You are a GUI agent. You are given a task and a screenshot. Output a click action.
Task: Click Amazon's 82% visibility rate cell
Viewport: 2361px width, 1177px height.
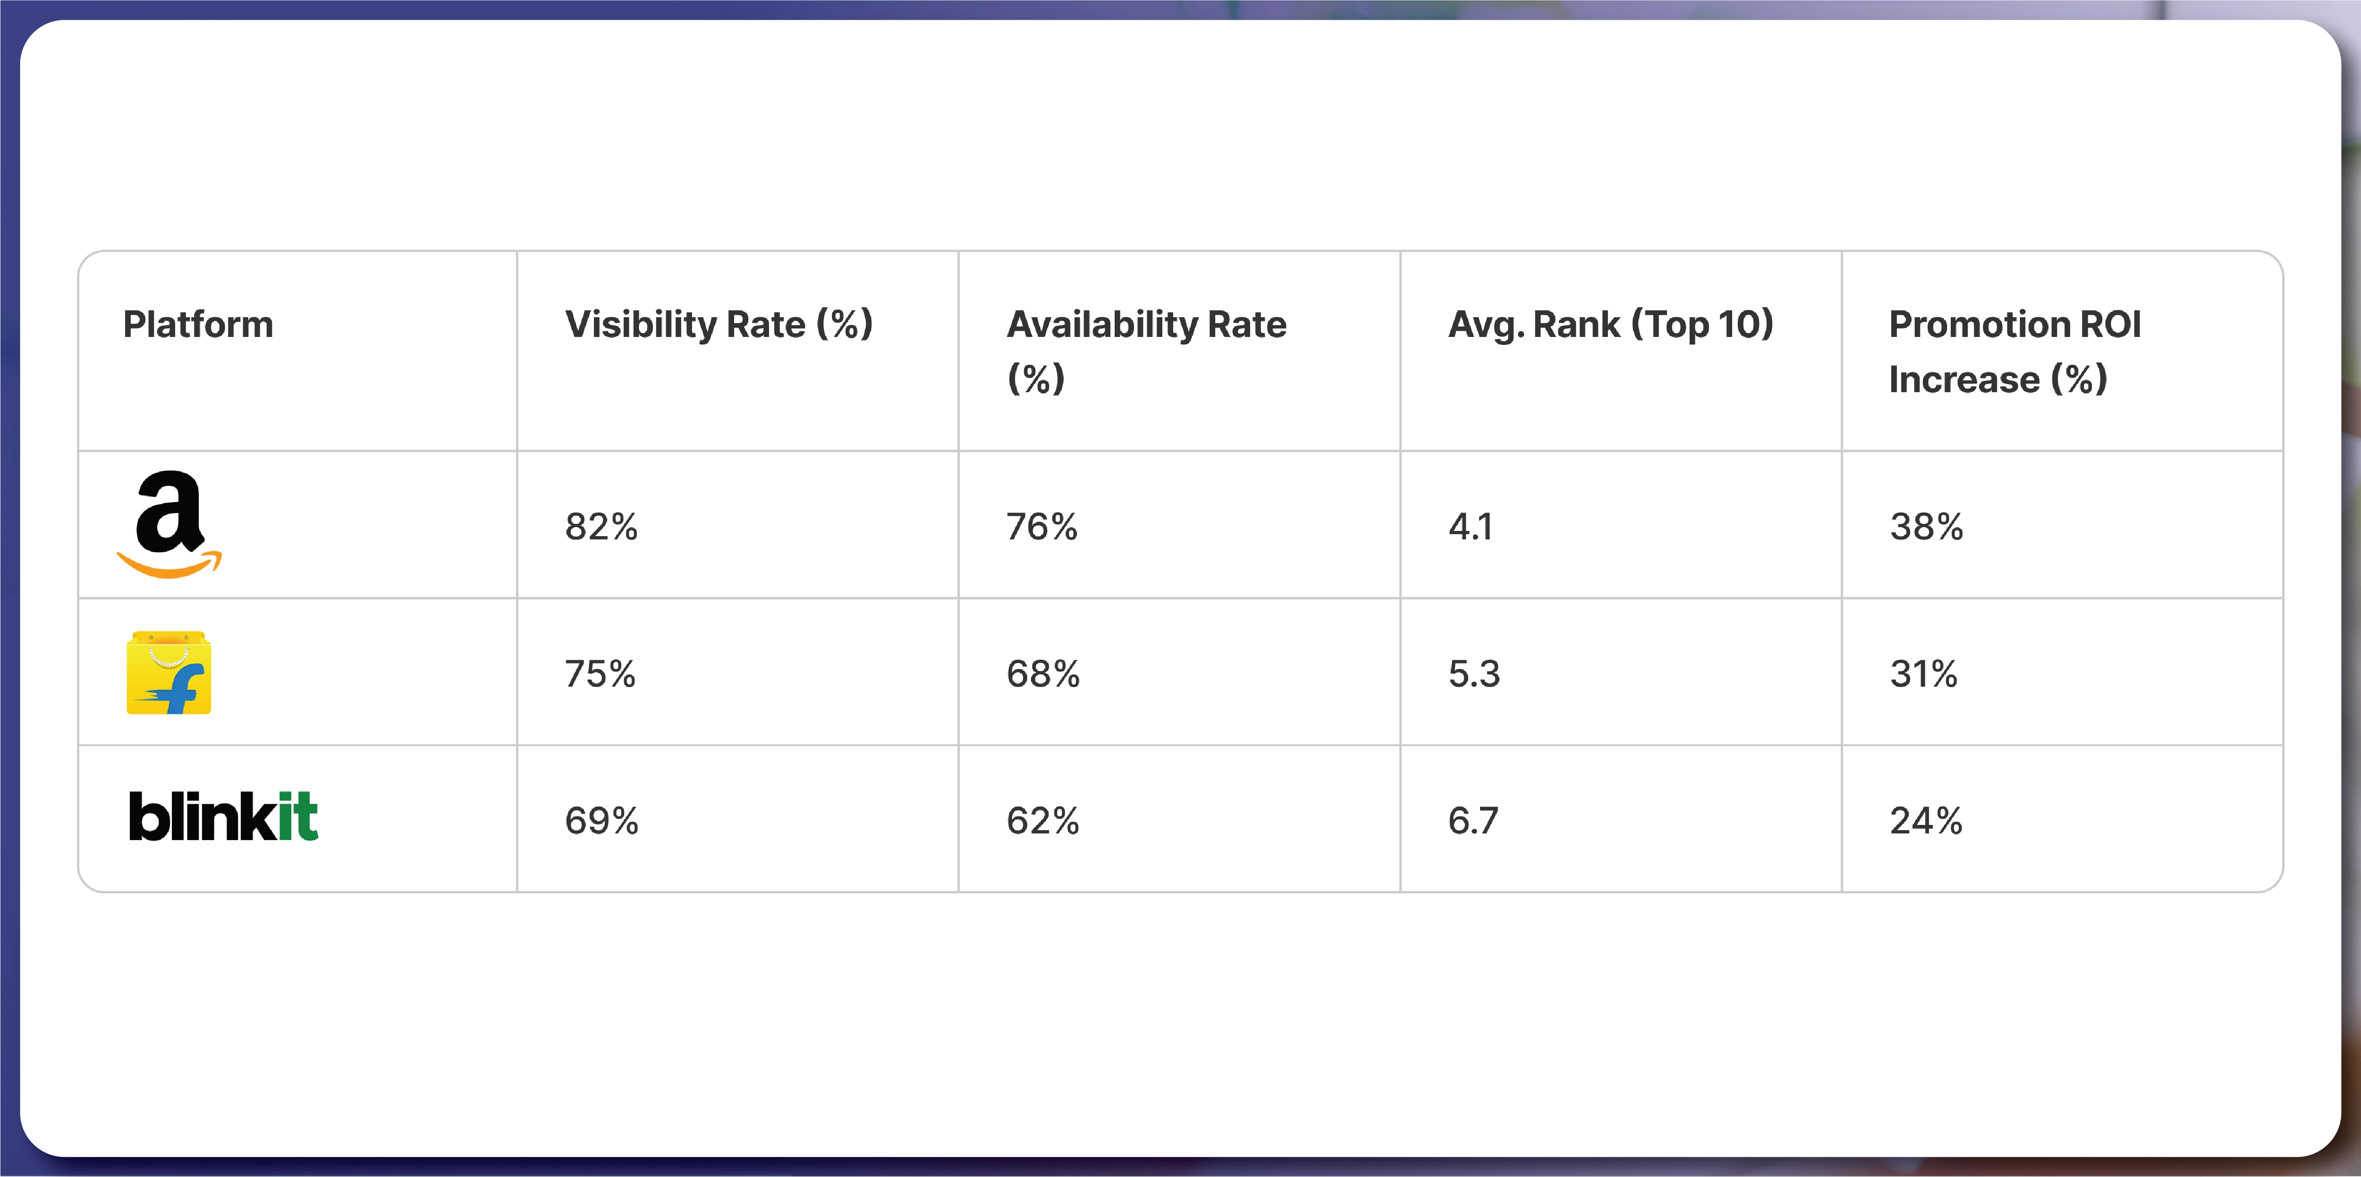point(601,527)
